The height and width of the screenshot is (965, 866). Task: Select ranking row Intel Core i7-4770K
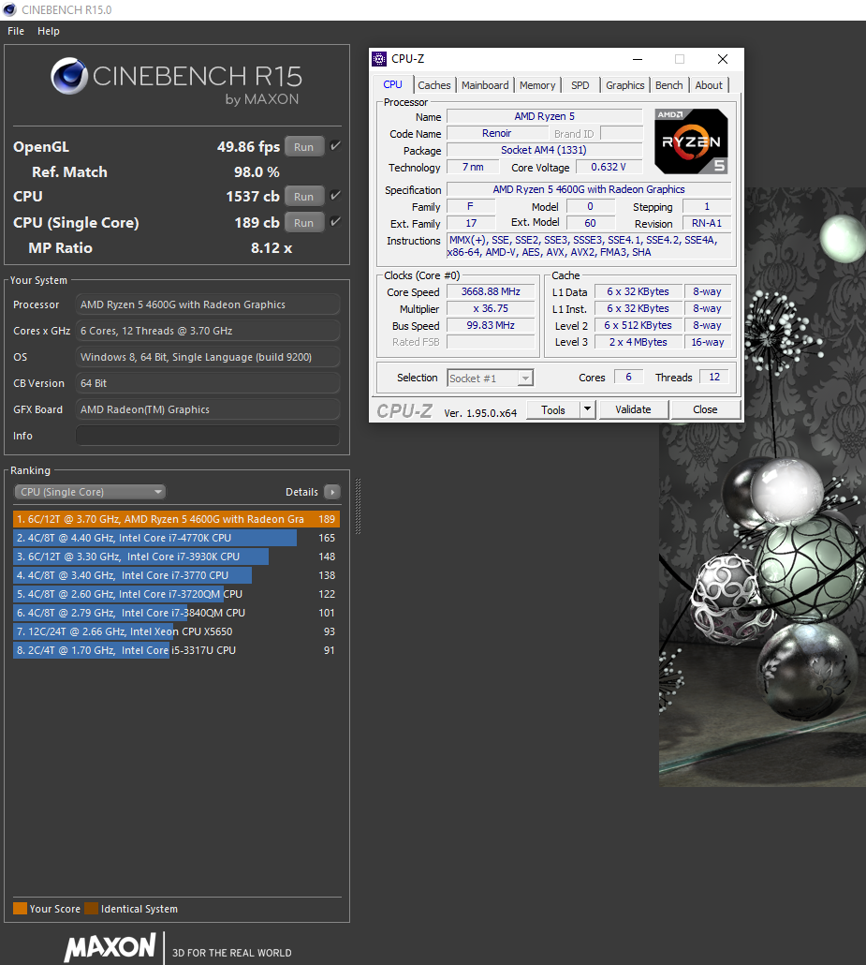point(177,538)
